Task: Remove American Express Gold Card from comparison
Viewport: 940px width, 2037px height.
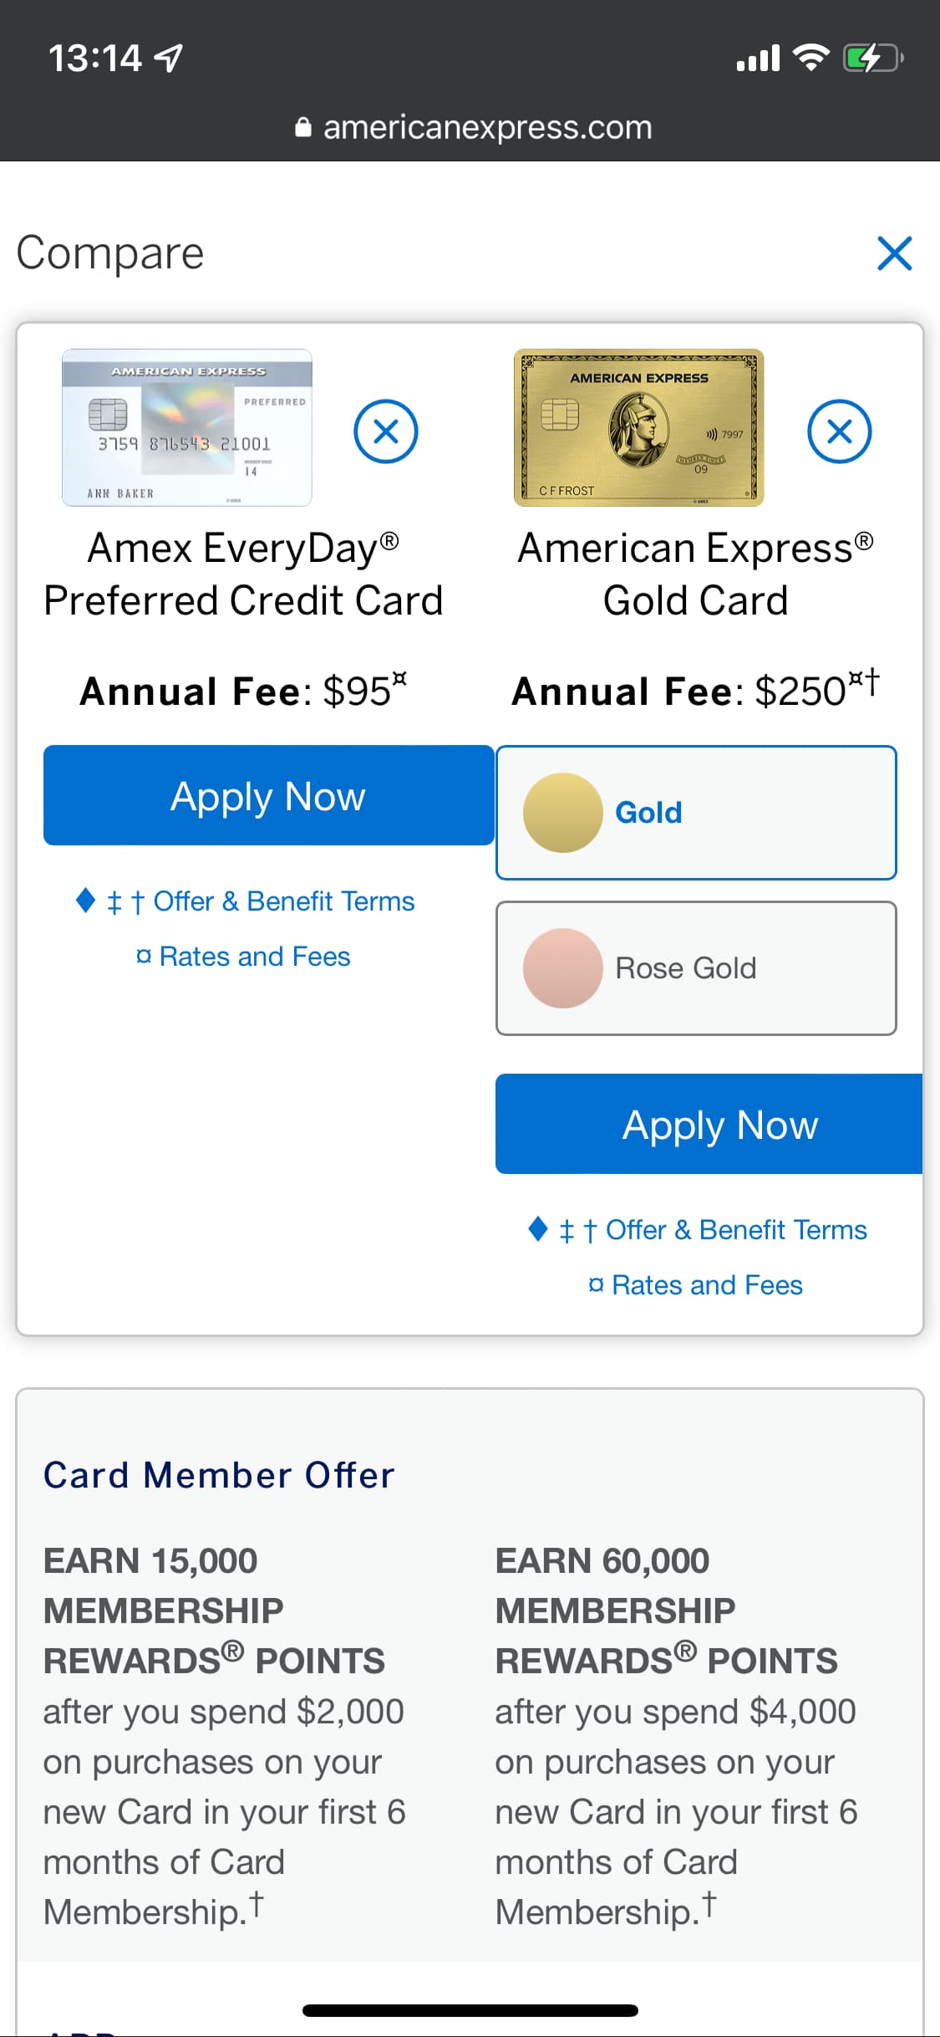Action: pos(839,431)
